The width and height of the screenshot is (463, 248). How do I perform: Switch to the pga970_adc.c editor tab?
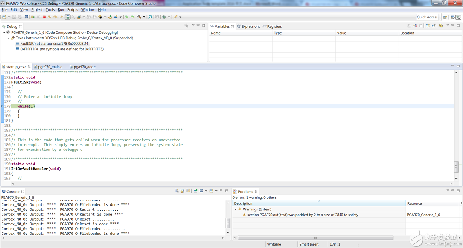click(84, 67)
